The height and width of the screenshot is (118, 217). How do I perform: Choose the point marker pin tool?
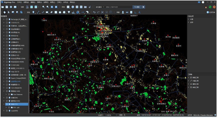click(33, 12)
